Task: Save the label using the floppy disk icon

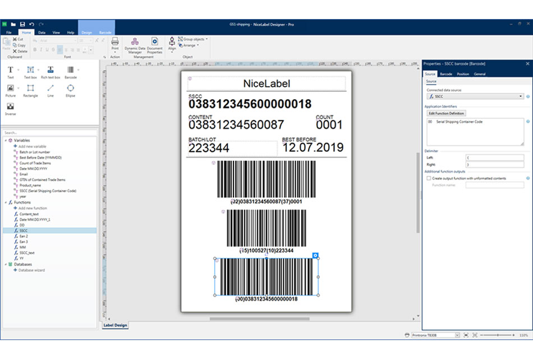Action: click(22, 24)
